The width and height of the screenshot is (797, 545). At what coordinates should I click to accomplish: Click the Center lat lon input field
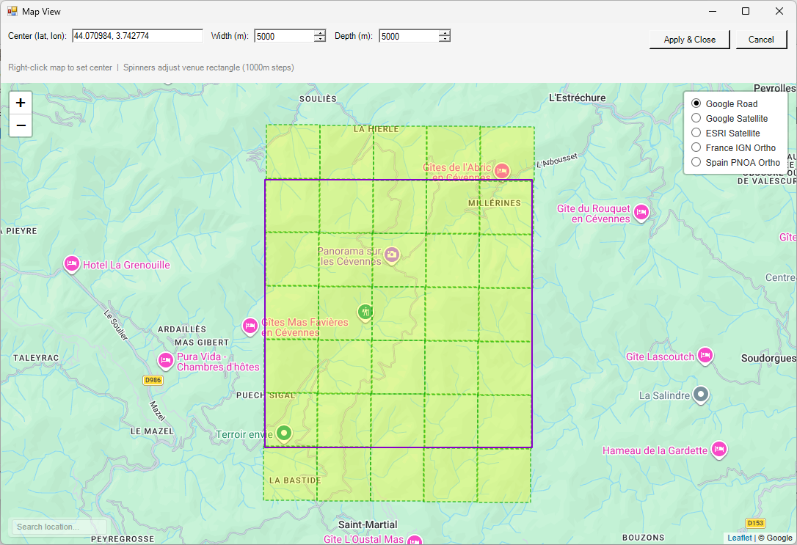tap(137, 36)
